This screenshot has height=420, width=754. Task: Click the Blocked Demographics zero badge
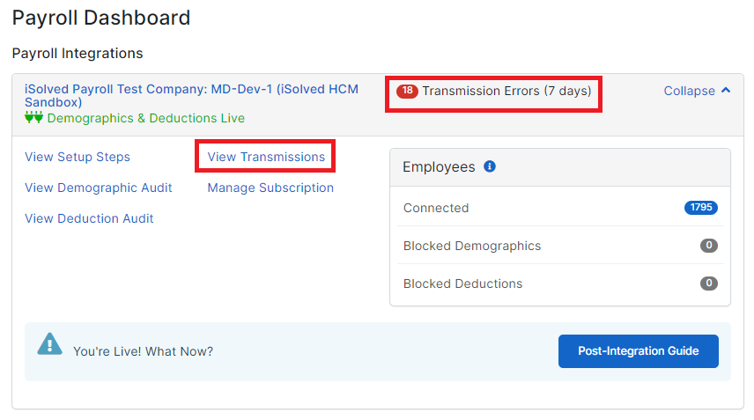(709, 246)
